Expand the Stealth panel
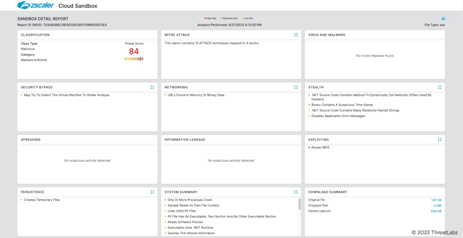This screenshot has height=238, width=463. (439, 87)
